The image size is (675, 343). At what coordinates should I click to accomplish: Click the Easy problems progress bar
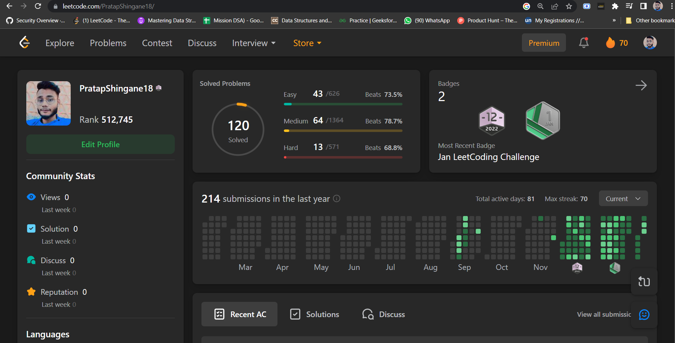pos(343,104)
